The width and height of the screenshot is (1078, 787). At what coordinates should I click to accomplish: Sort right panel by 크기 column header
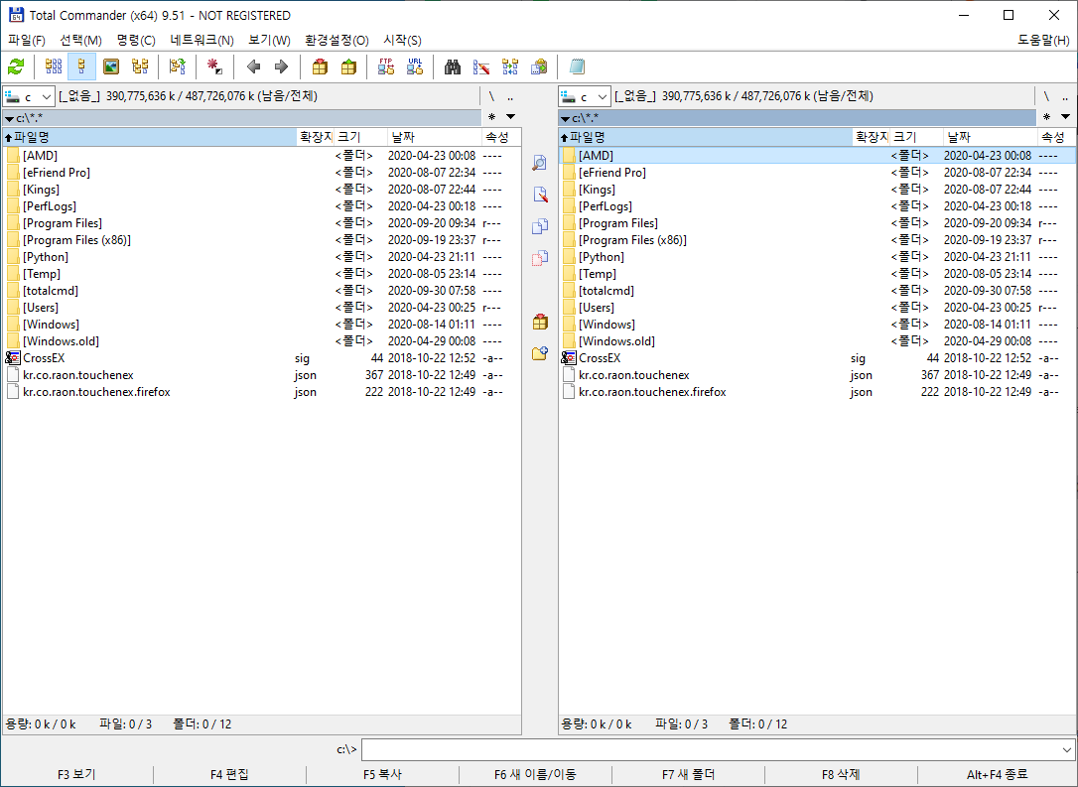(x=916, y=137)
